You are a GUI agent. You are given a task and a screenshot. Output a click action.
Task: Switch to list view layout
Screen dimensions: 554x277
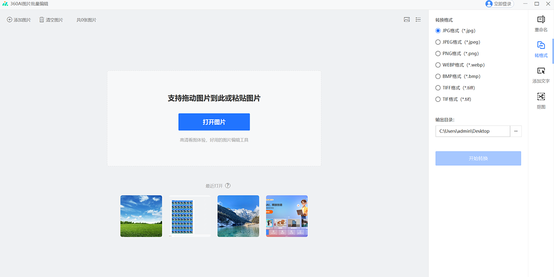coord(418,20)
